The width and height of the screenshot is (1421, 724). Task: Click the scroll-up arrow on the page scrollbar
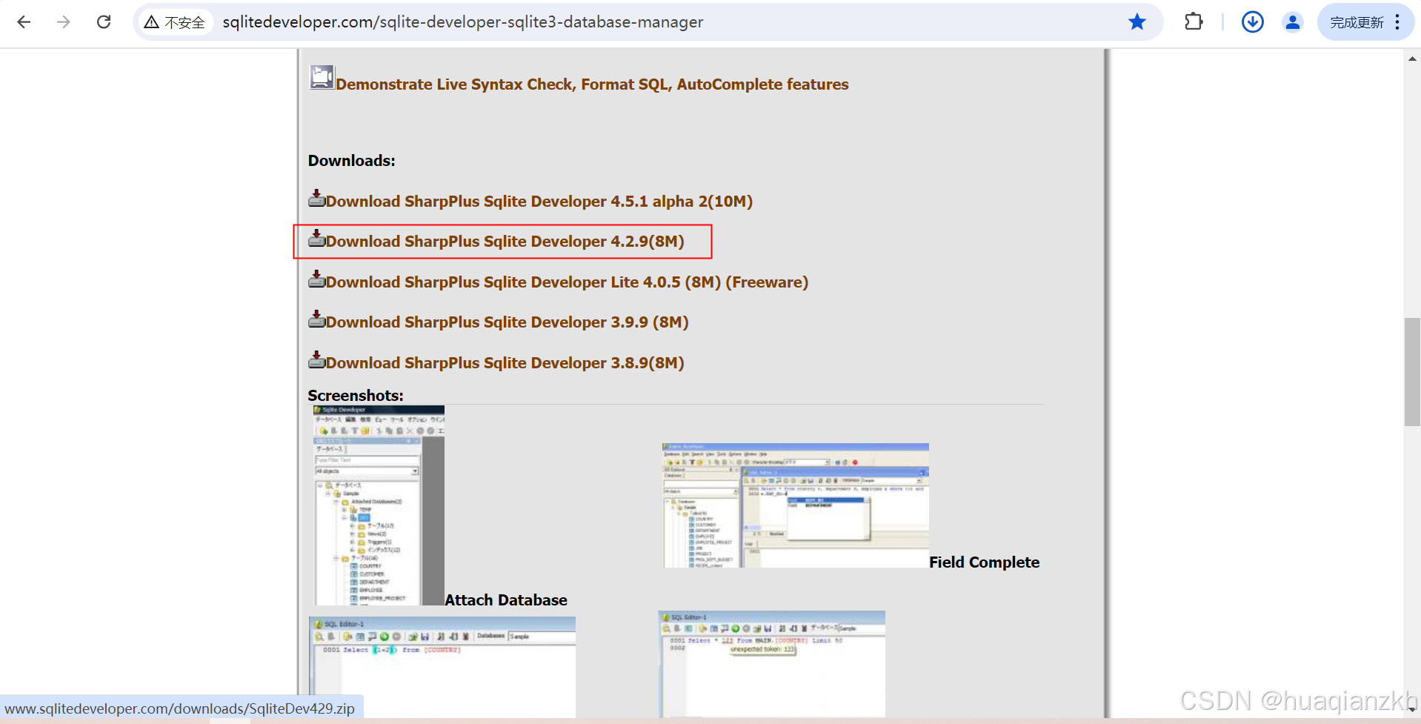click(1412, 59)
